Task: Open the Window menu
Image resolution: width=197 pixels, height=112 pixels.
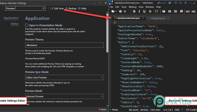Action: coord(150,7)
